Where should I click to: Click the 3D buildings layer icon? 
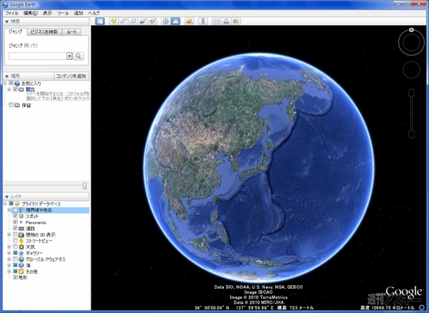click(21, 235)
